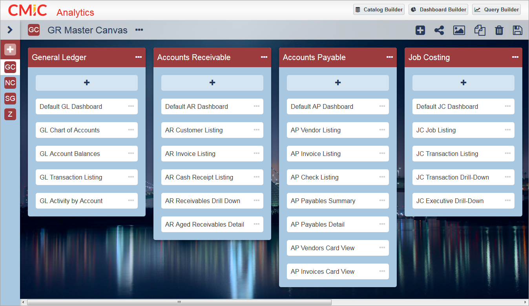Click the background image icon
Viewport: 529px width, 306px height.
click(459, 30)
